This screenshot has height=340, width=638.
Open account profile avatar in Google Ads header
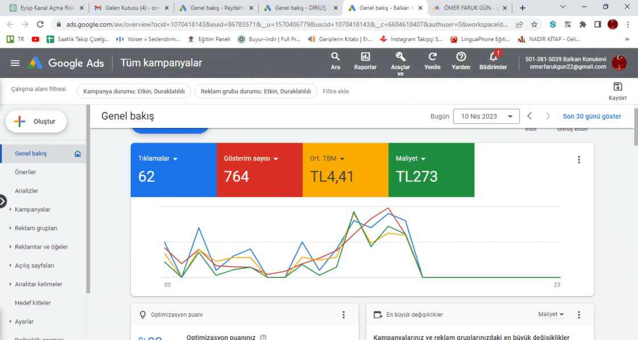tap(619, 63)
